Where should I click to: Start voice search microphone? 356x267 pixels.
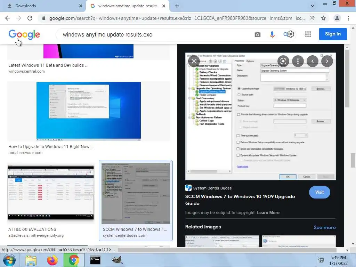point(272,34)
